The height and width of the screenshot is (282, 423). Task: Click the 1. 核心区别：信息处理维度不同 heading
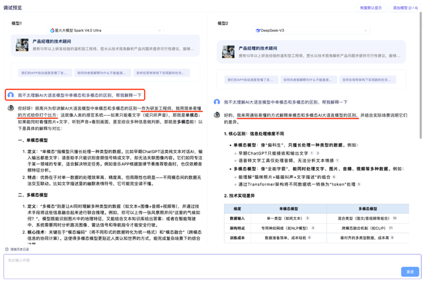(254, 133)
